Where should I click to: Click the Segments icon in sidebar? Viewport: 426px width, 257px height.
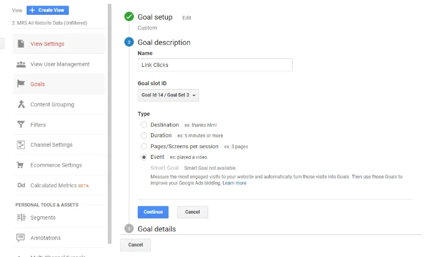pyautogui.click(x=21, y=217)
